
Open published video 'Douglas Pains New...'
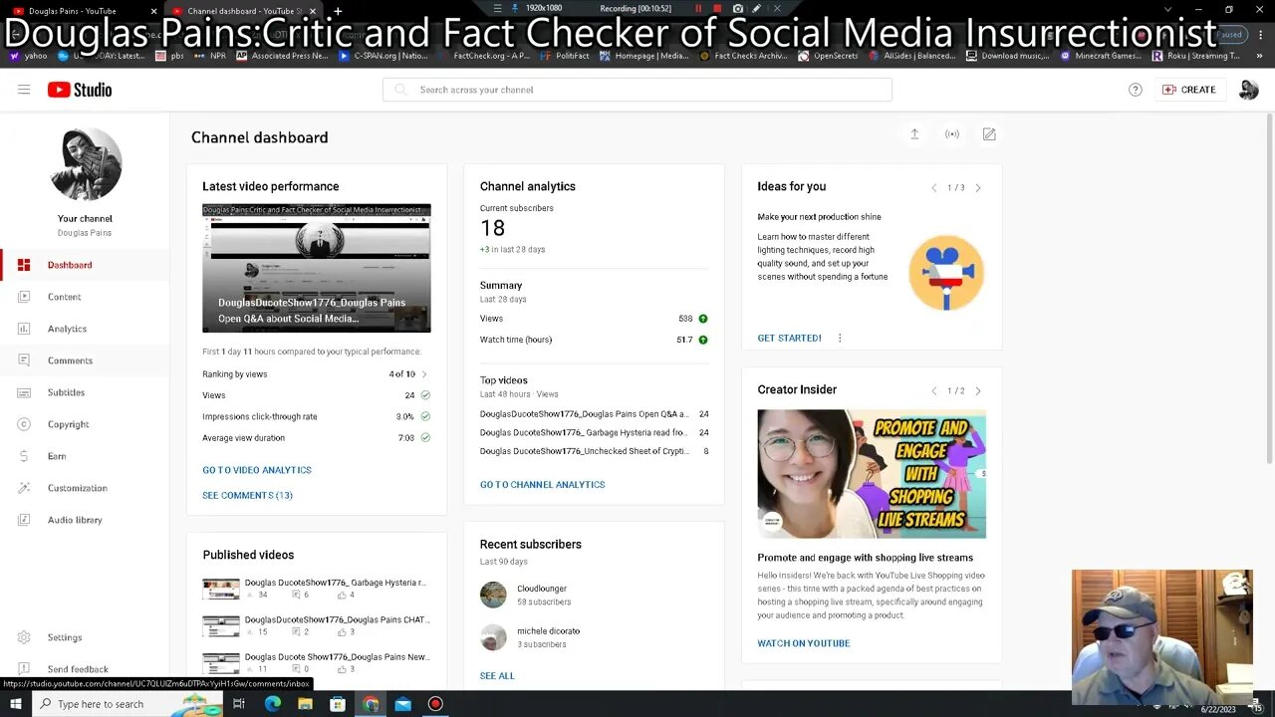click(x=337, y=657)
